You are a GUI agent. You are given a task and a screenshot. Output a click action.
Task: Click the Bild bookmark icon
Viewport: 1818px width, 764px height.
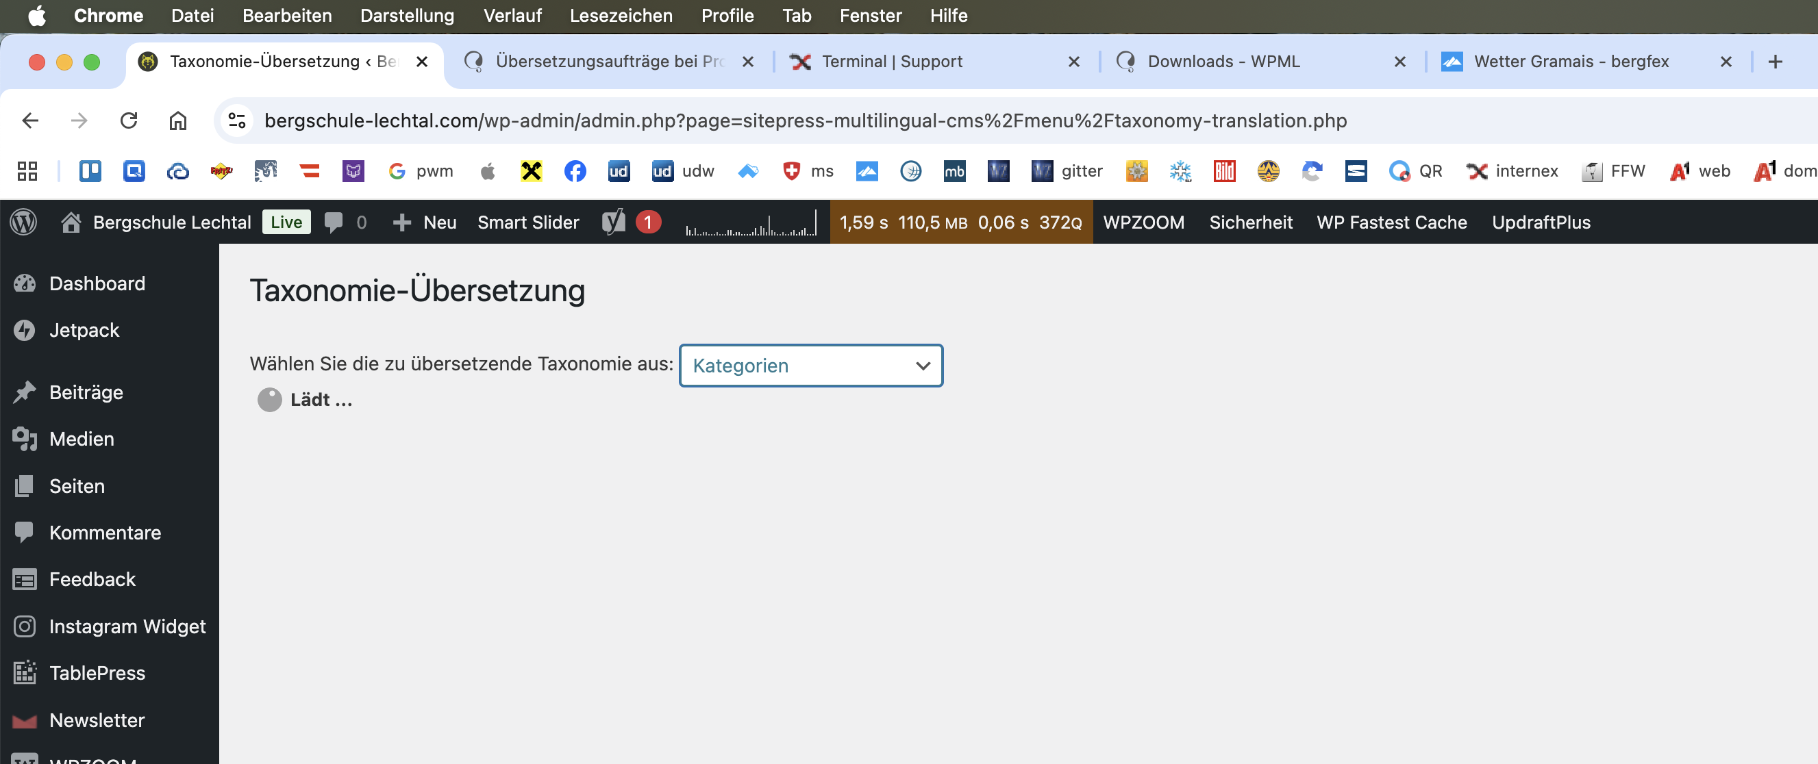pos(1224,170)
